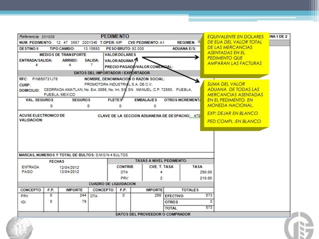The height and width of the screenshot is (239, 319).
Task: Click the Referencia 201028 text
Action: pos(37,37)
